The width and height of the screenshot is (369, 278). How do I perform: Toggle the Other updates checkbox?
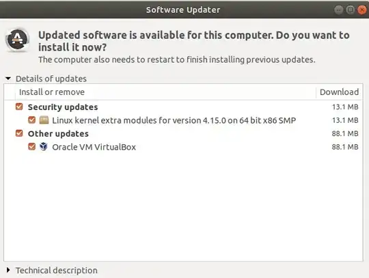pyautogui.click(x=19, y=133)
